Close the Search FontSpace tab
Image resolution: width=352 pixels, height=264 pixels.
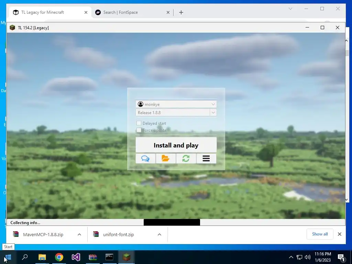pos(168,12)
